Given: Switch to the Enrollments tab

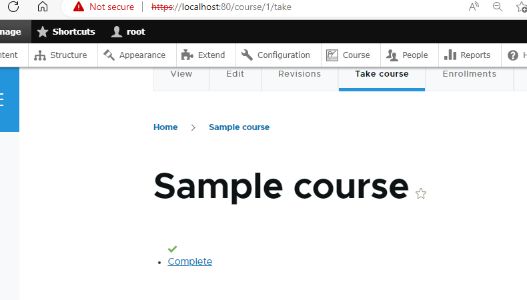Looking at the screenshot, I should click(x=469, y=74).
